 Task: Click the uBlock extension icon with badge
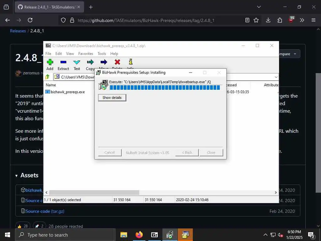click(x=291, y=20)
